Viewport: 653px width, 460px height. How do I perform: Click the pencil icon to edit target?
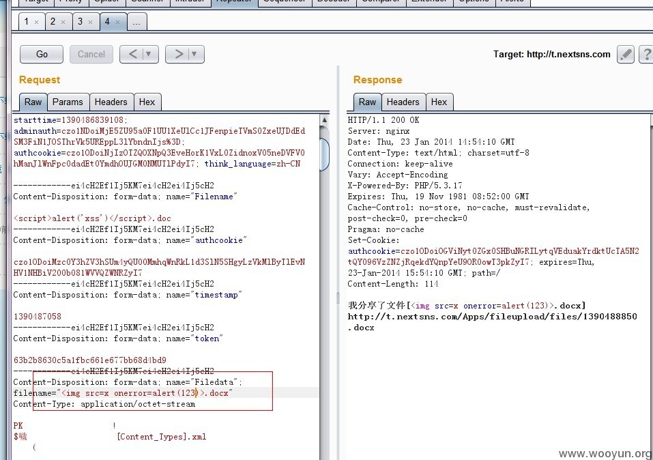625,54
